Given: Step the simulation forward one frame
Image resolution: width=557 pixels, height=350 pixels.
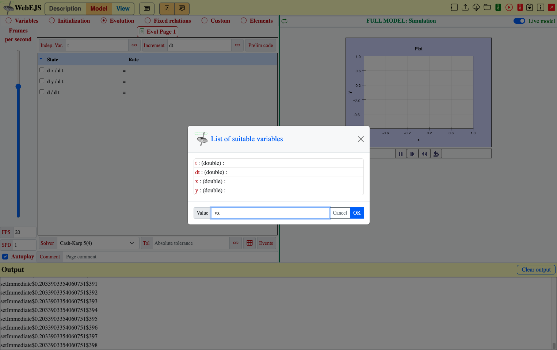Looking at the screenshot, I should point(413,154).
